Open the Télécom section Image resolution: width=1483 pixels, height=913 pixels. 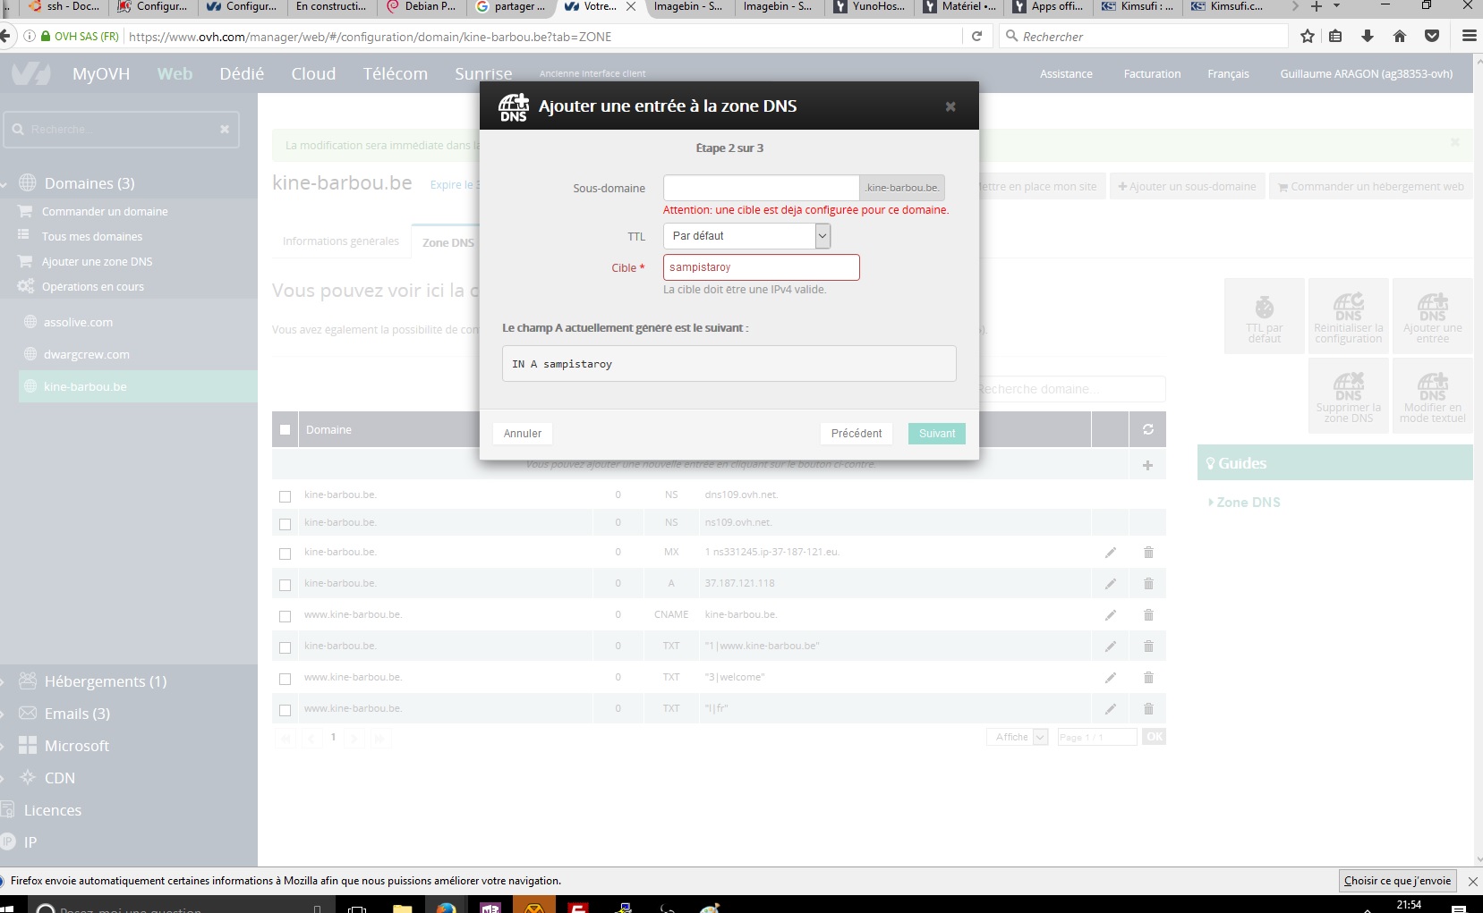(x=396, y=74)
